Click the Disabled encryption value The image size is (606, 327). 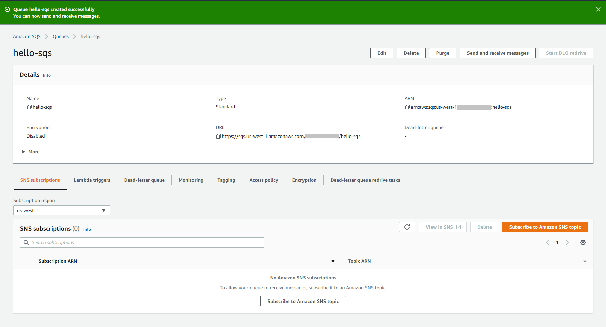coord(36,136)
